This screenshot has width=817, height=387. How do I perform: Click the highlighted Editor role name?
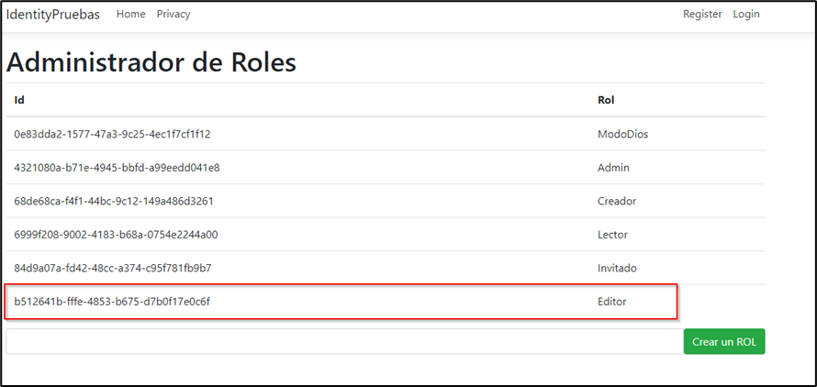613,301
